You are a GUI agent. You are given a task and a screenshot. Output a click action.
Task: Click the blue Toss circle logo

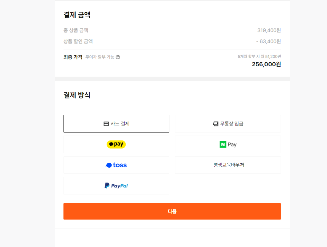point(108,165)
